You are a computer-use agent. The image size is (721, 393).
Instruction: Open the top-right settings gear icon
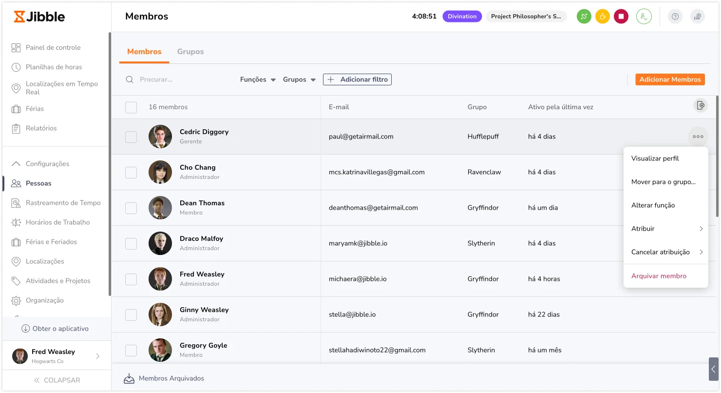click(698, 17)
